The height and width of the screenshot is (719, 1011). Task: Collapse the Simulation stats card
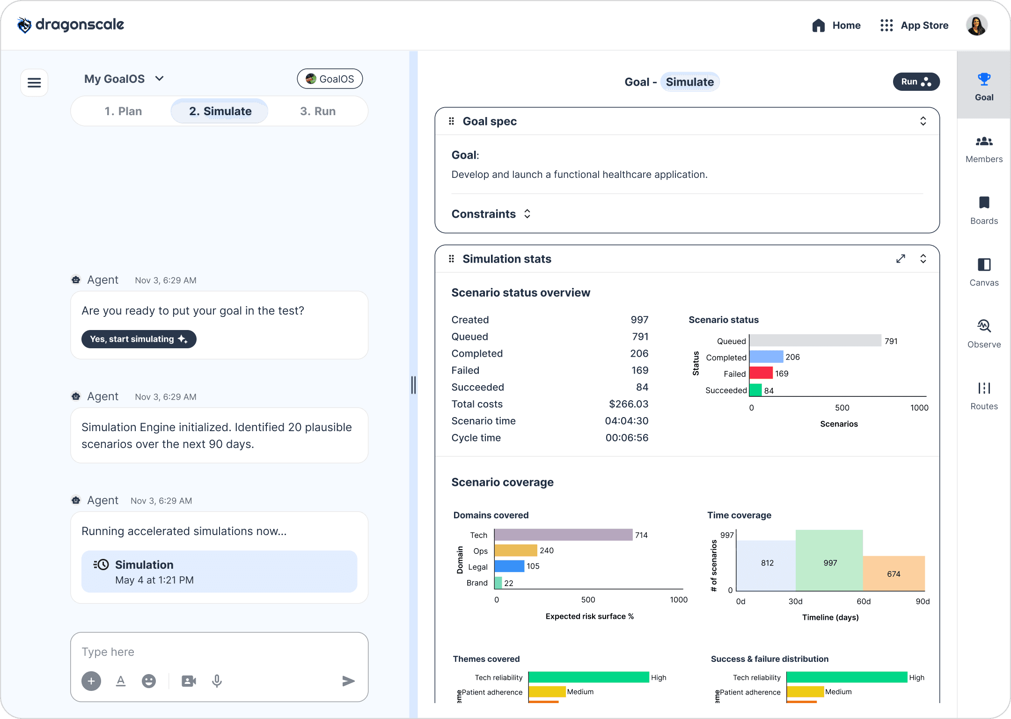(x=923, y=259)
